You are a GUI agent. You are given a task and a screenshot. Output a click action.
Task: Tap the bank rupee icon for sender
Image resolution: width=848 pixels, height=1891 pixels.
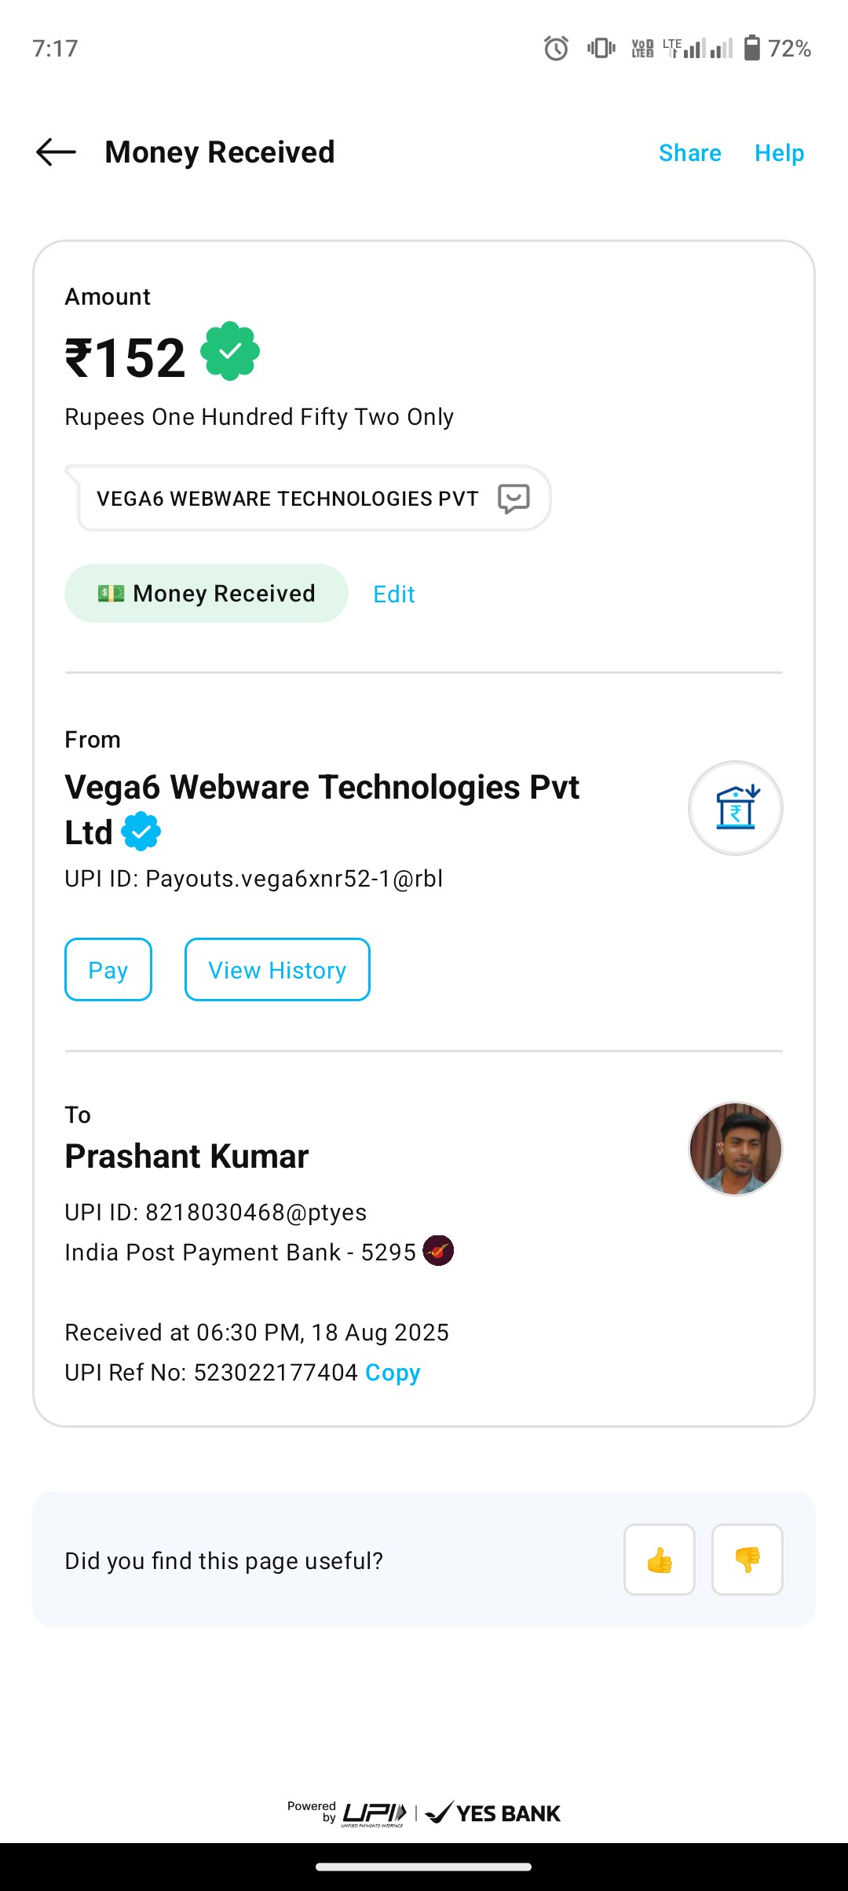pos(735,807)
